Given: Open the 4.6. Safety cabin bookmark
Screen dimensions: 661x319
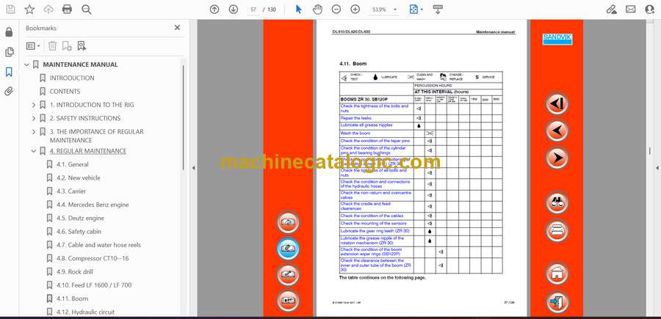Looking at the screenshot, I should [79, 232].
